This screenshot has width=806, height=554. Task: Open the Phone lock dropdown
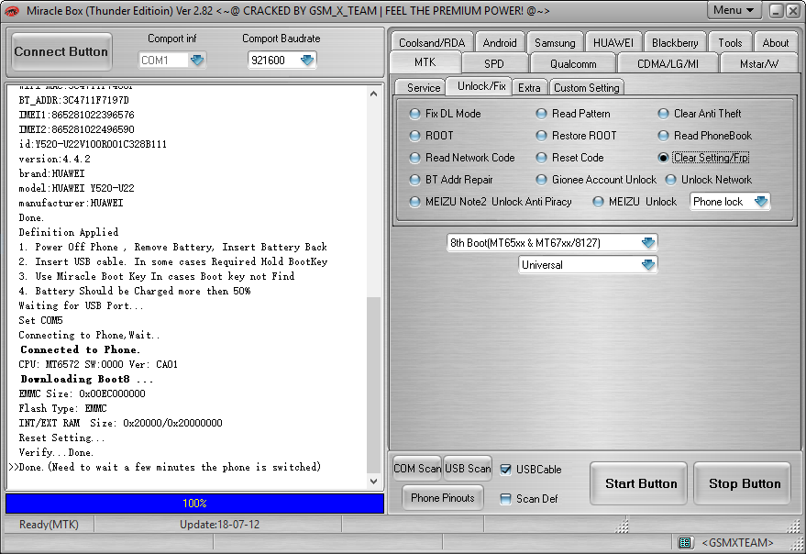tap(761, 202)
